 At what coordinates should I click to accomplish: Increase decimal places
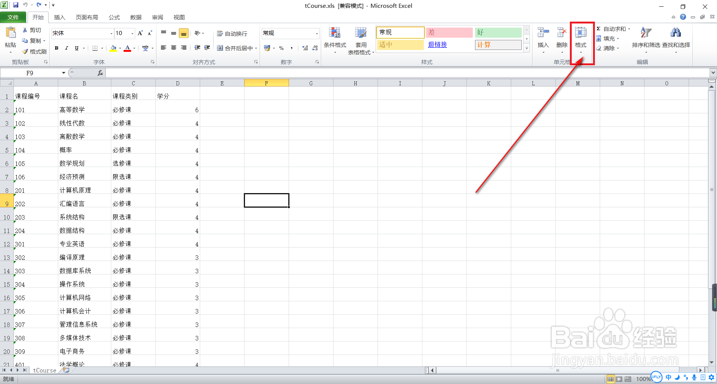305,48
